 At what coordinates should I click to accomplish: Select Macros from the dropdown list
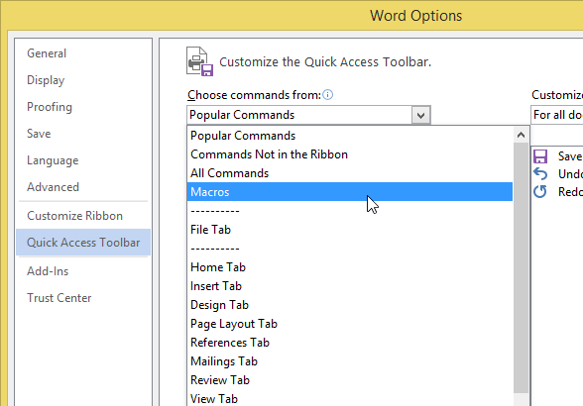point(349,192)
